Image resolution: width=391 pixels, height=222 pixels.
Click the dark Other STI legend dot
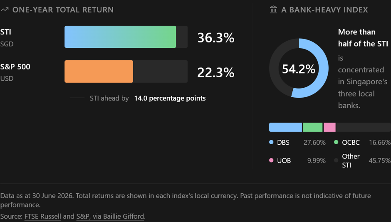[x=336, y=160]
